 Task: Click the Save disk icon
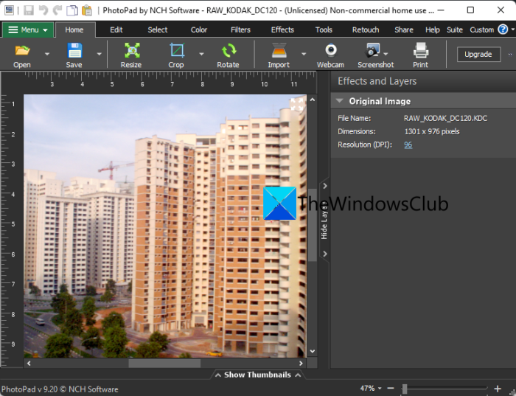click(74, 52)
